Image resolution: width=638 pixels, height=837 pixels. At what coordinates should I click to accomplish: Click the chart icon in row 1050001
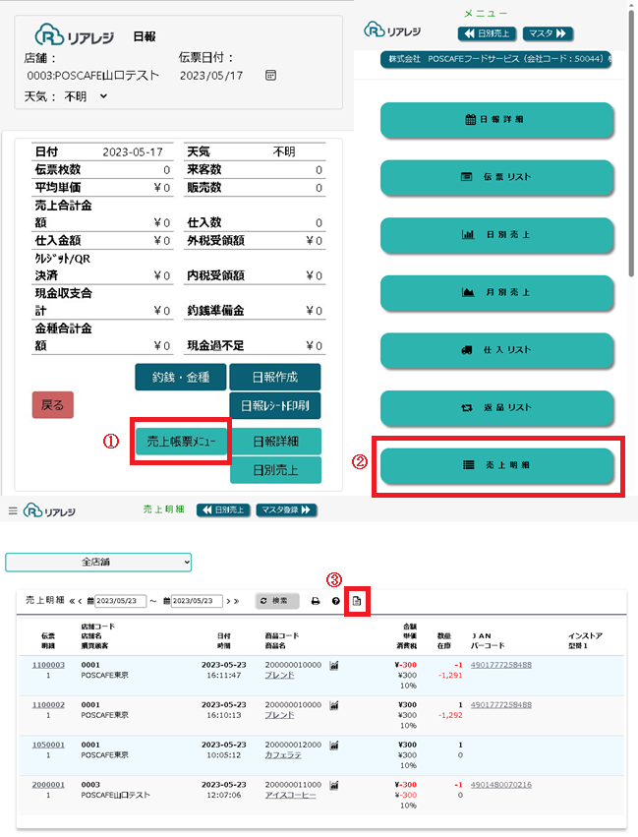click(334, 746)
